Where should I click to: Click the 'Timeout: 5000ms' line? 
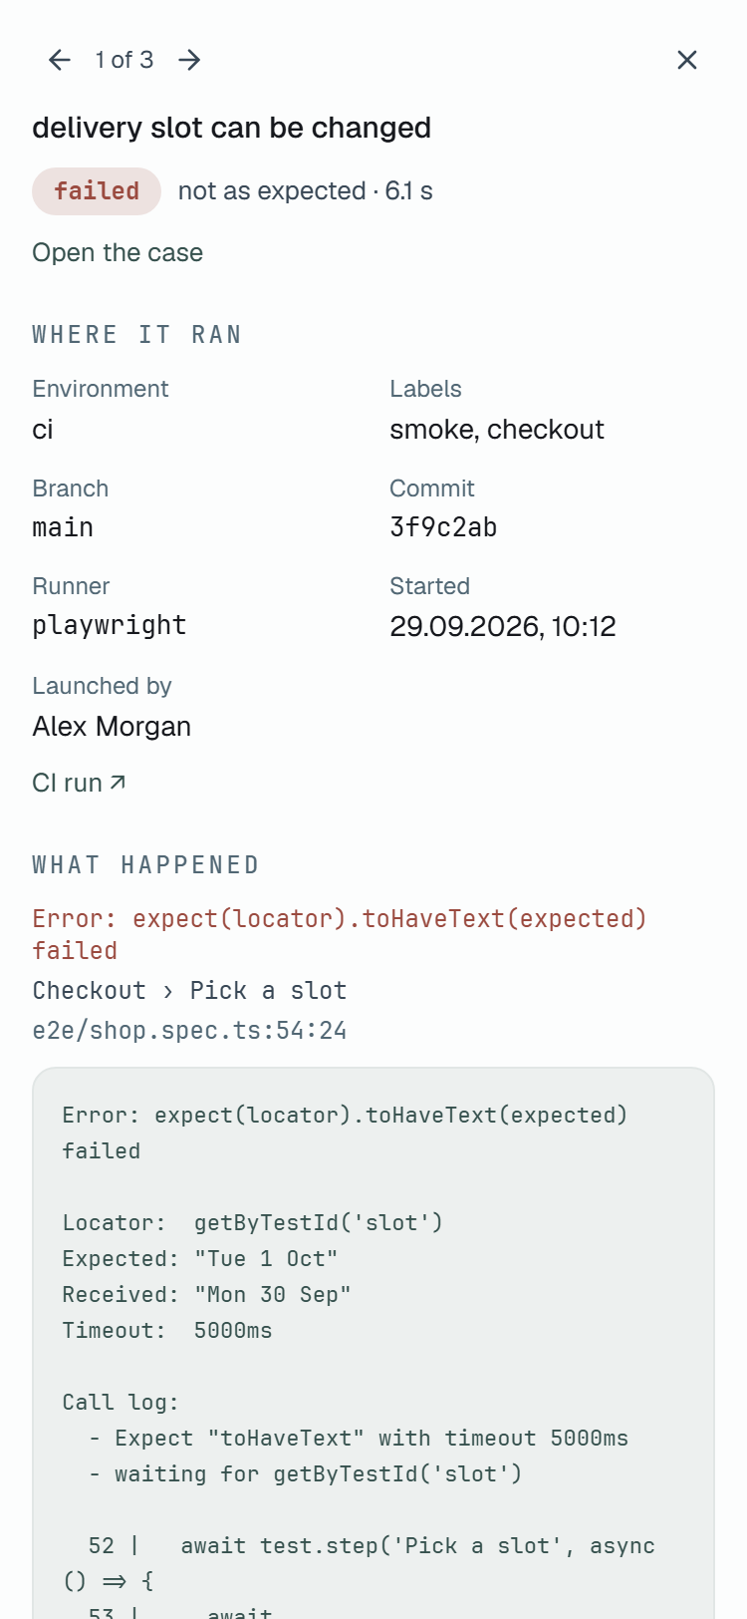166,1331
